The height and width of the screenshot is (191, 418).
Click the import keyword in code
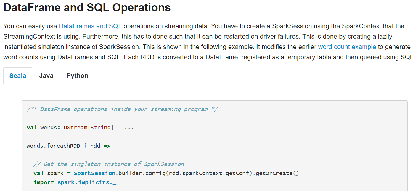[x=44, y=182]
